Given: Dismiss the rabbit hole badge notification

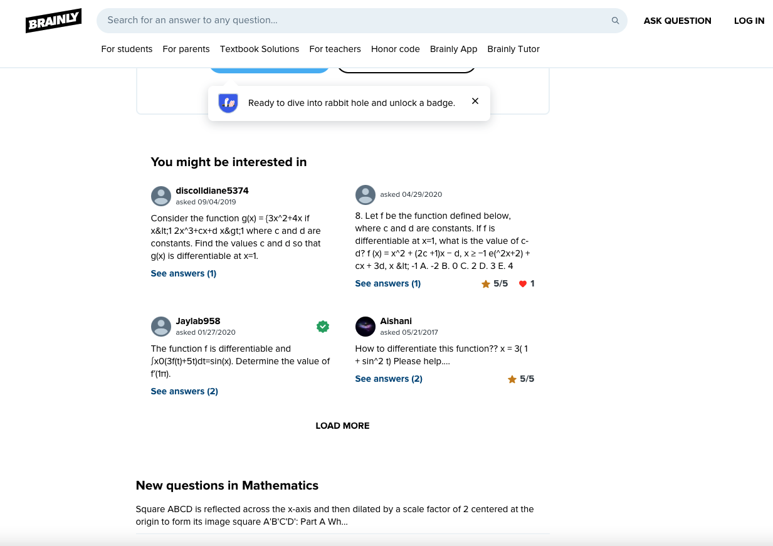Looking at the screenshot, I should (475, 102).
